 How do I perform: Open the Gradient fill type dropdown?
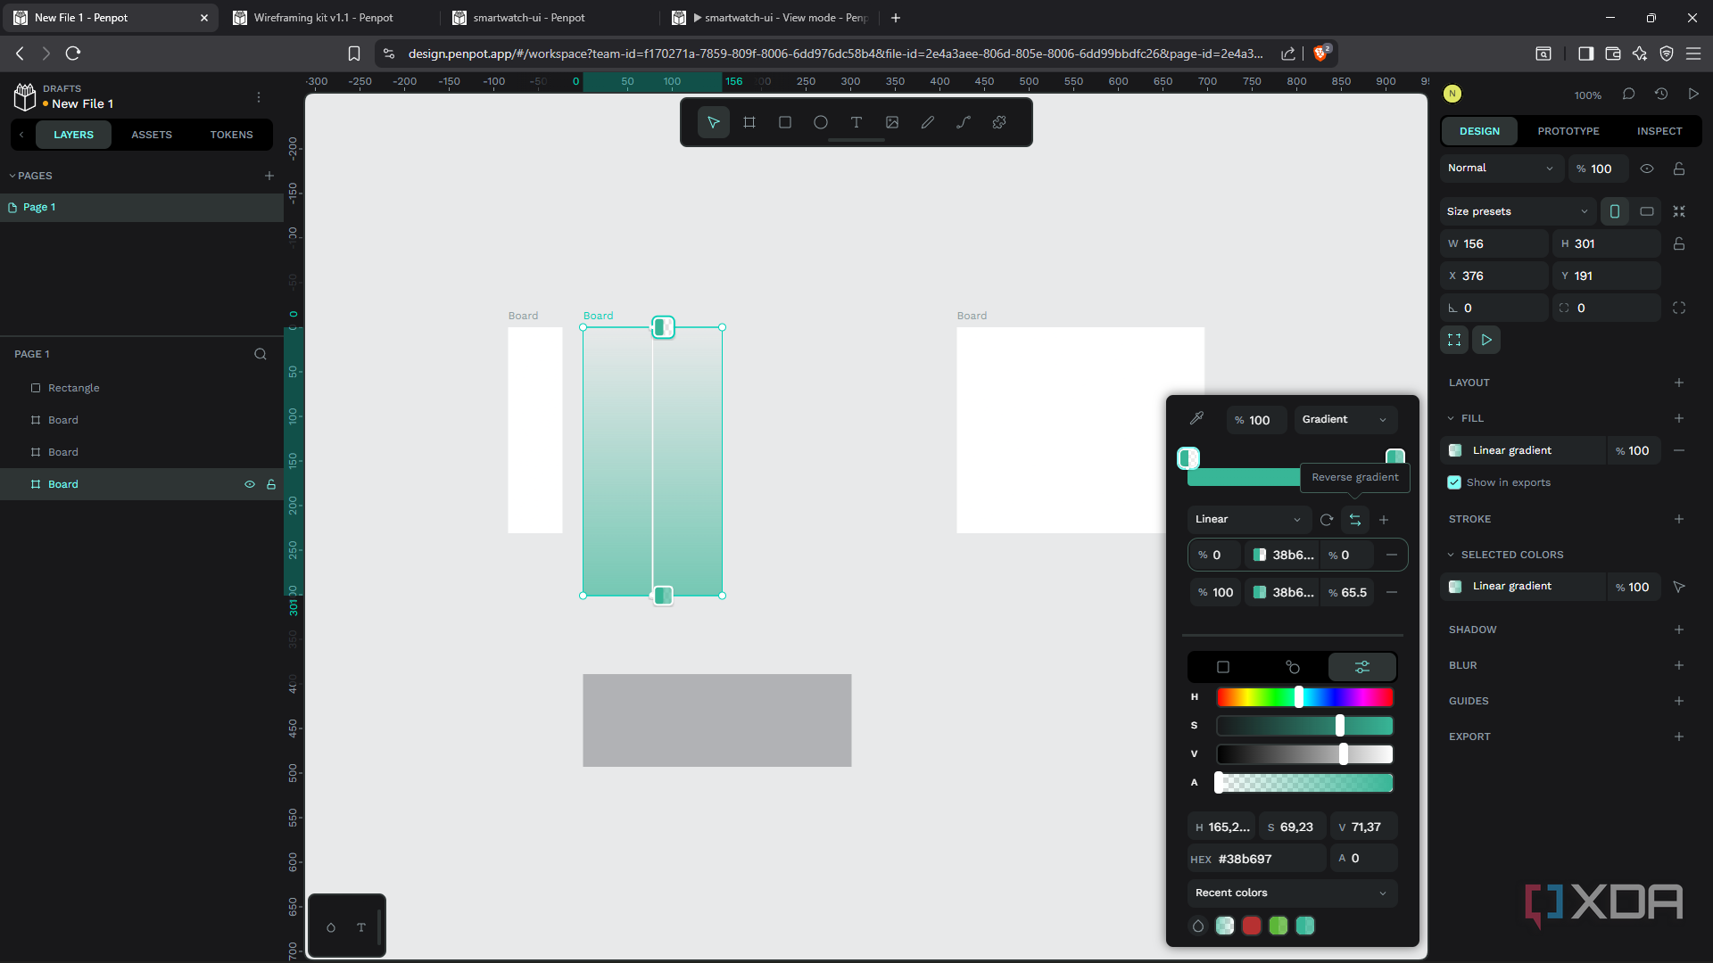(1345, 419)
